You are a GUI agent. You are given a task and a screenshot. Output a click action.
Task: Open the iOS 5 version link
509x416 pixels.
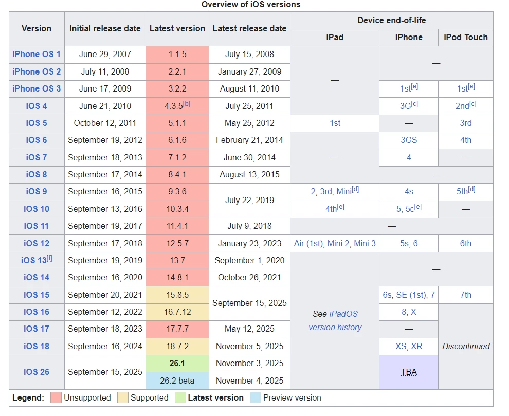[x=37, y=123]
